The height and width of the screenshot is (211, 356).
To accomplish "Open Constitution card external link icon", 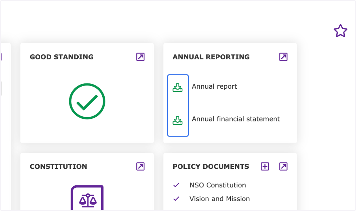I will click(x=140, y=166).
